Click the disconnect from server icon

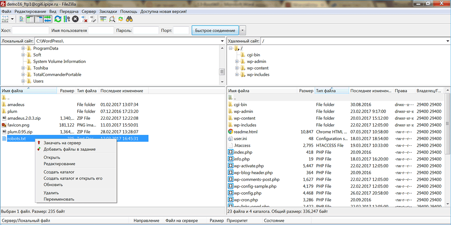(84, 19)
